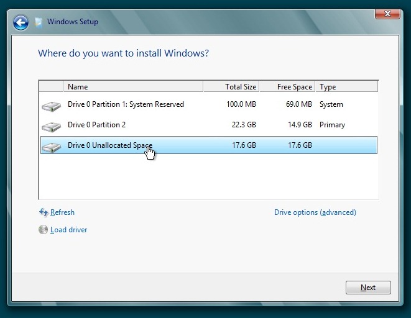Click the Primary type cell

point(332,125)
